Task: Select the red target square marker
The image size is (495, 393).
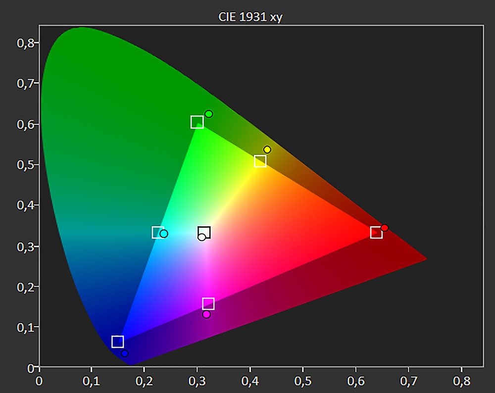Action: tap(376, 233)
